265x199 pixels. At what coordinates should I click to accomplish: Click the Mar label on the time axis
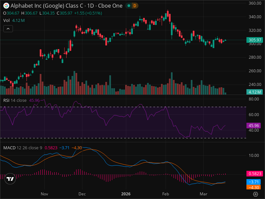203,194
